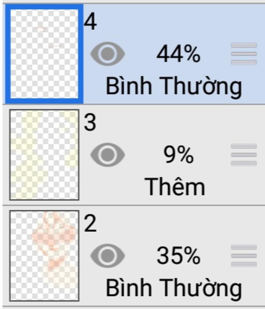Click the reorder handle on layer 3
This screenshot has width=265, height=309.
(244, 154)
